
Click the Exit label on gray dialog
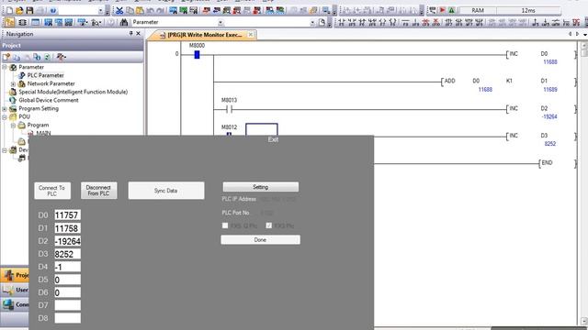273,139
